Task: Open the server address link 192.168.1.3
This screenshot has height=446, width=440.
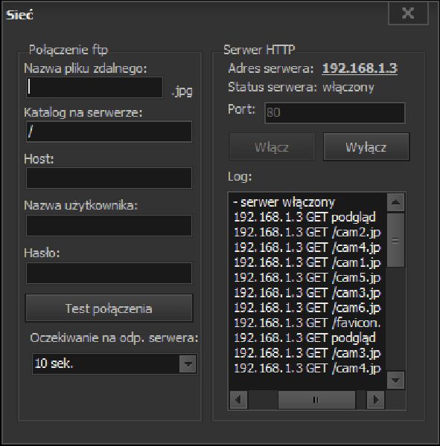Action: [x=360, y=68]
